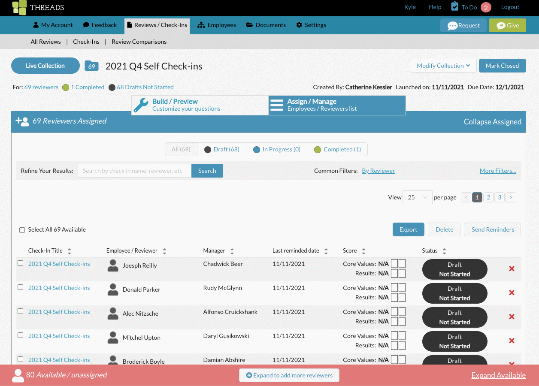Click Donald Parker's avatar icon
The height and width of the screenshot is (386, 539).
(113, 290)
